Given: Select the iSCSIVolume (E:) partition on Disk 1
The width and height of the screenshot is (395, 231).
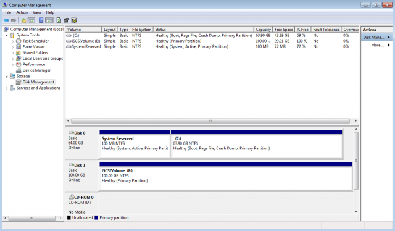Looking at the screenshot, I should pos(226,176).
